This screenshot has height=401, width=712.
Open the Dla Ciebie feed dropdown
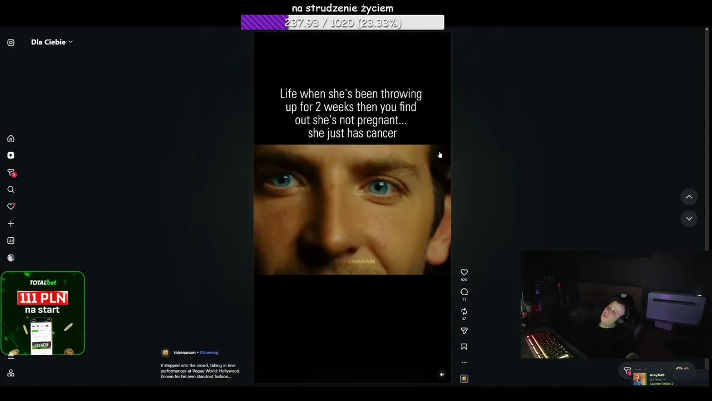pyautogui.click(x=52, y=42)
